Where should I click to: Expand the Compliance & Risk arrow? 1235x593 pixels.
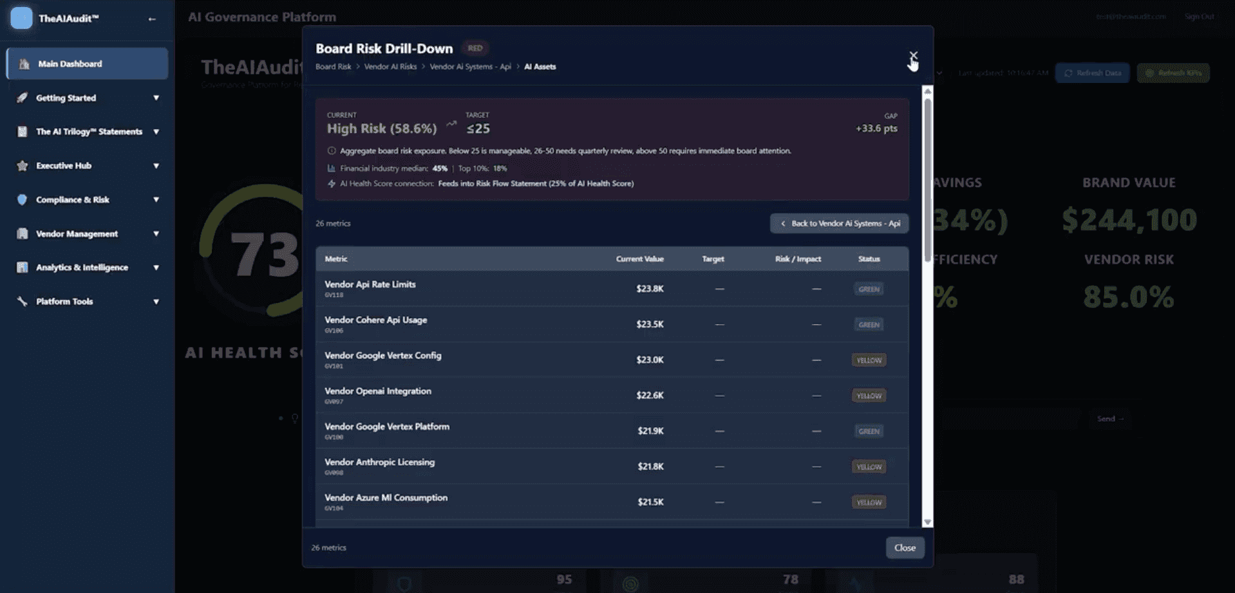(x=156, y=199)
